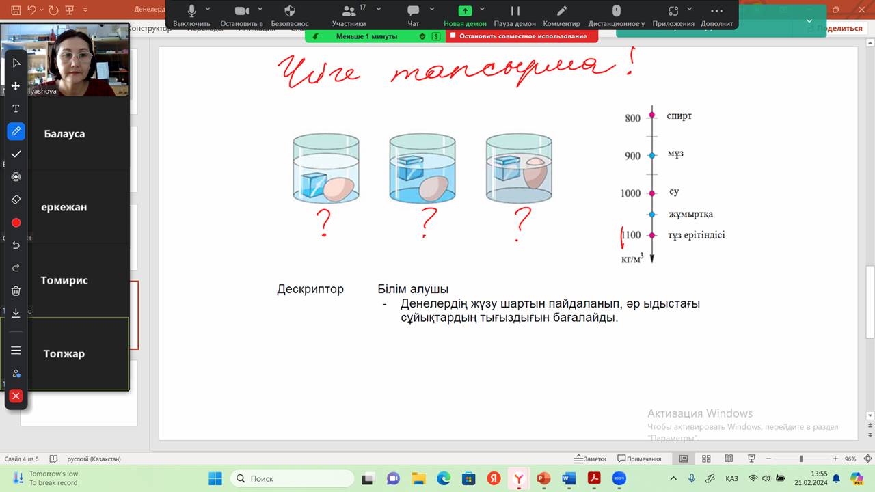
Task: Close the annotation toolbar with red X
Action: tap(16, 396)
